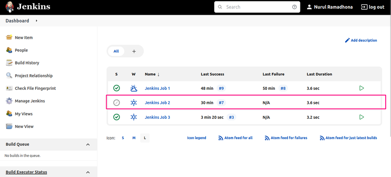Open the Build History page
This screenshot has height=177, width=391.
click(27, 63)
